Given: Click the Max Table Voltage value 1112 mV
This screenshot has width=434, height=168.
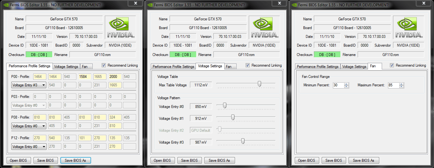Looking at the screenshot, I should (201, 85).
